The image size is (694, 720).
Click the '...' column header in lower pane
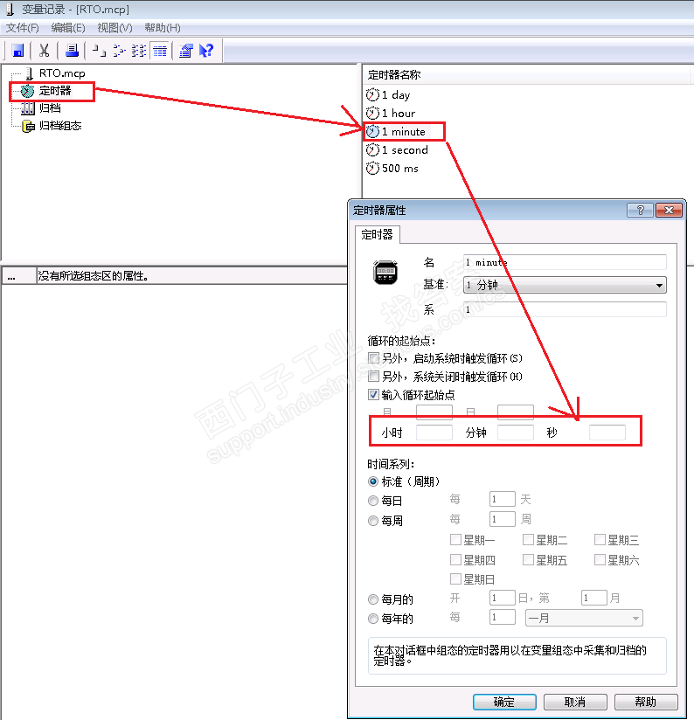[19, 276]
